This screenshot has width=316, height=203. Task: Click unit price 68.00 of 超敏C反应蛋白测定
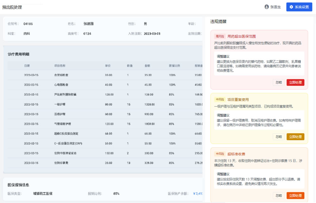[x=108, y=134]
